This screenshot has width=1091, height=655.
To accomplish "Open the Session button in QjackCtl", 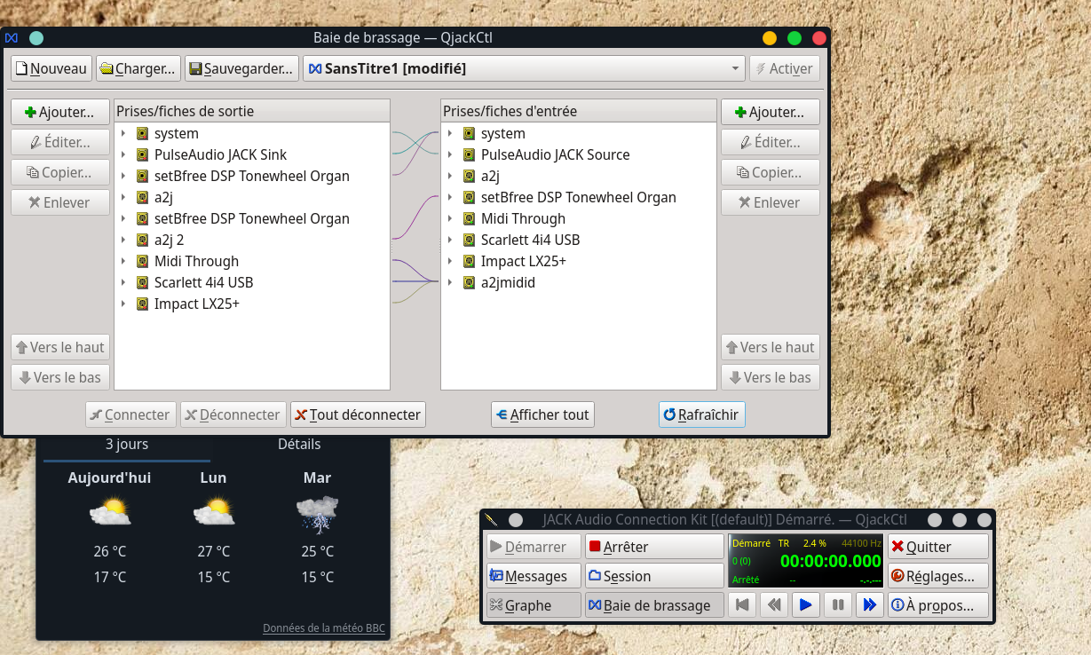I will (x=654, y=576).
